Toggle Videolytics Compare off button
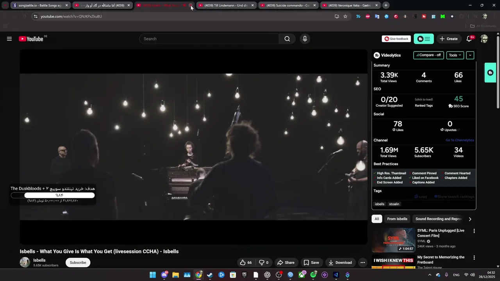The image size is (500, 281). (429, 55)
